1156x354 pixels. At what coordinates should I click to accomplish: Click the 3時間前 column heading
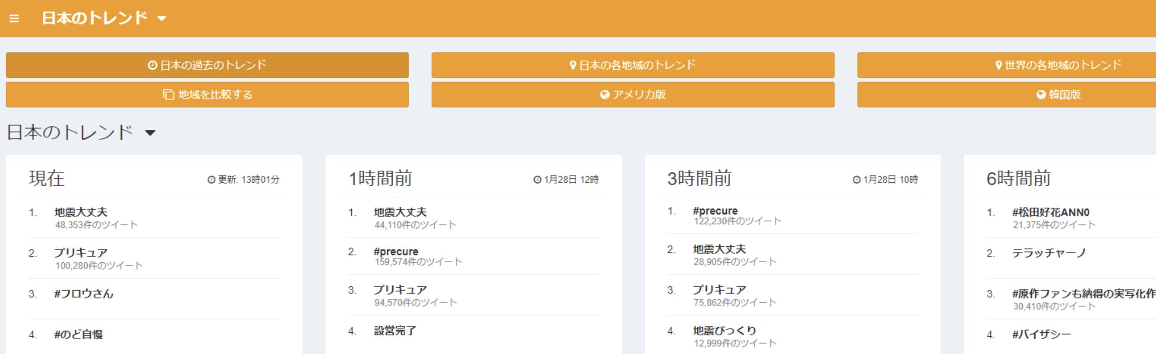[699, 178]
